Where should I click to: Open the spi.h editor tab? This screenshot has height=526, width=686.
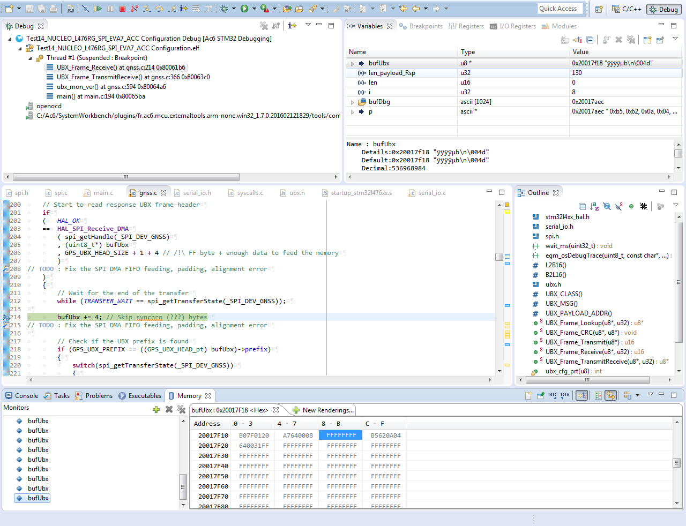(x=17, y=193)
